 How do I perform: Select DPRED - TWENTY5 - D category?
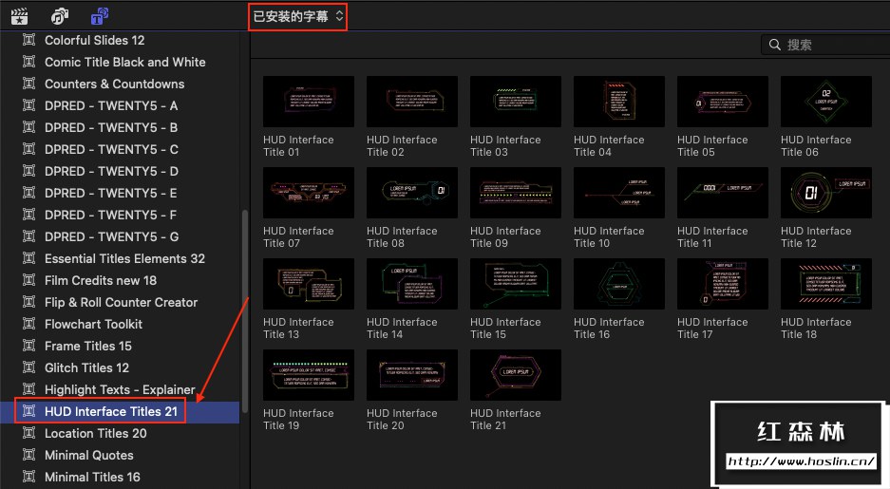[111, 171]
